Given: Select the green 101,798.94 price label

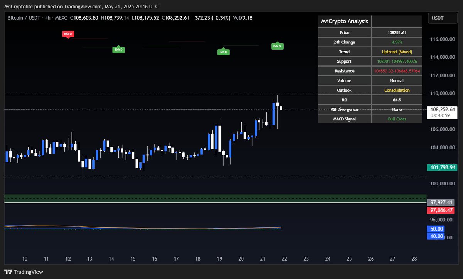Looking at the screenshot, I should click(441, 167).
